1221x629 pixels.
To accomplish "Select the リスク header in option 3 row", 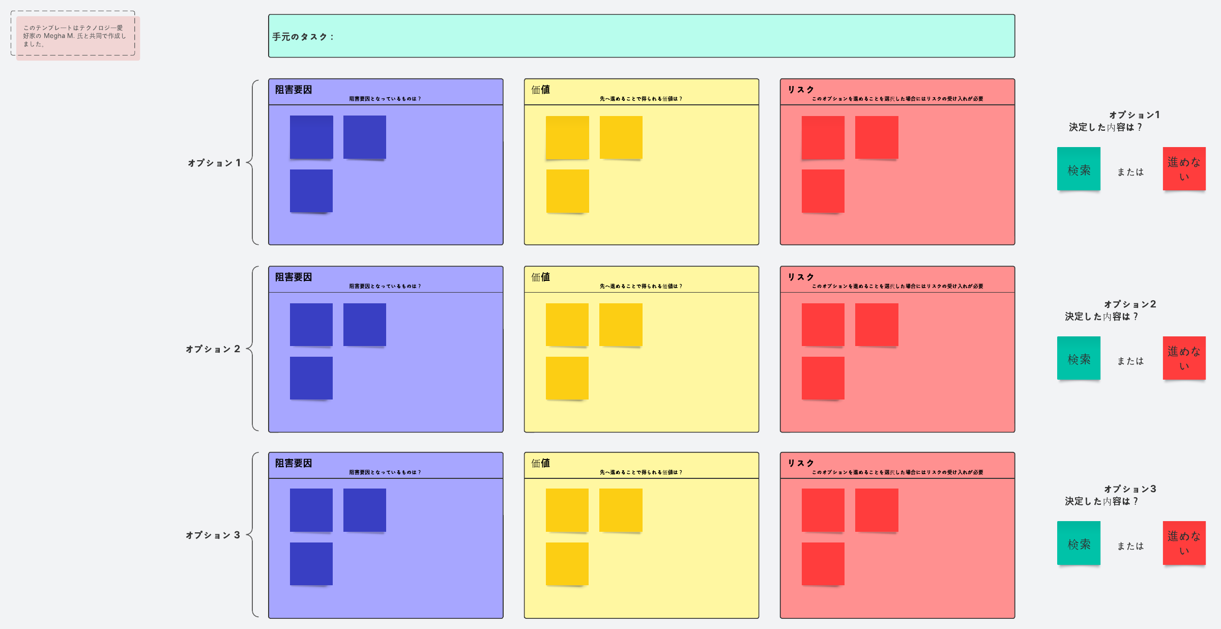I will pos(801,464).
